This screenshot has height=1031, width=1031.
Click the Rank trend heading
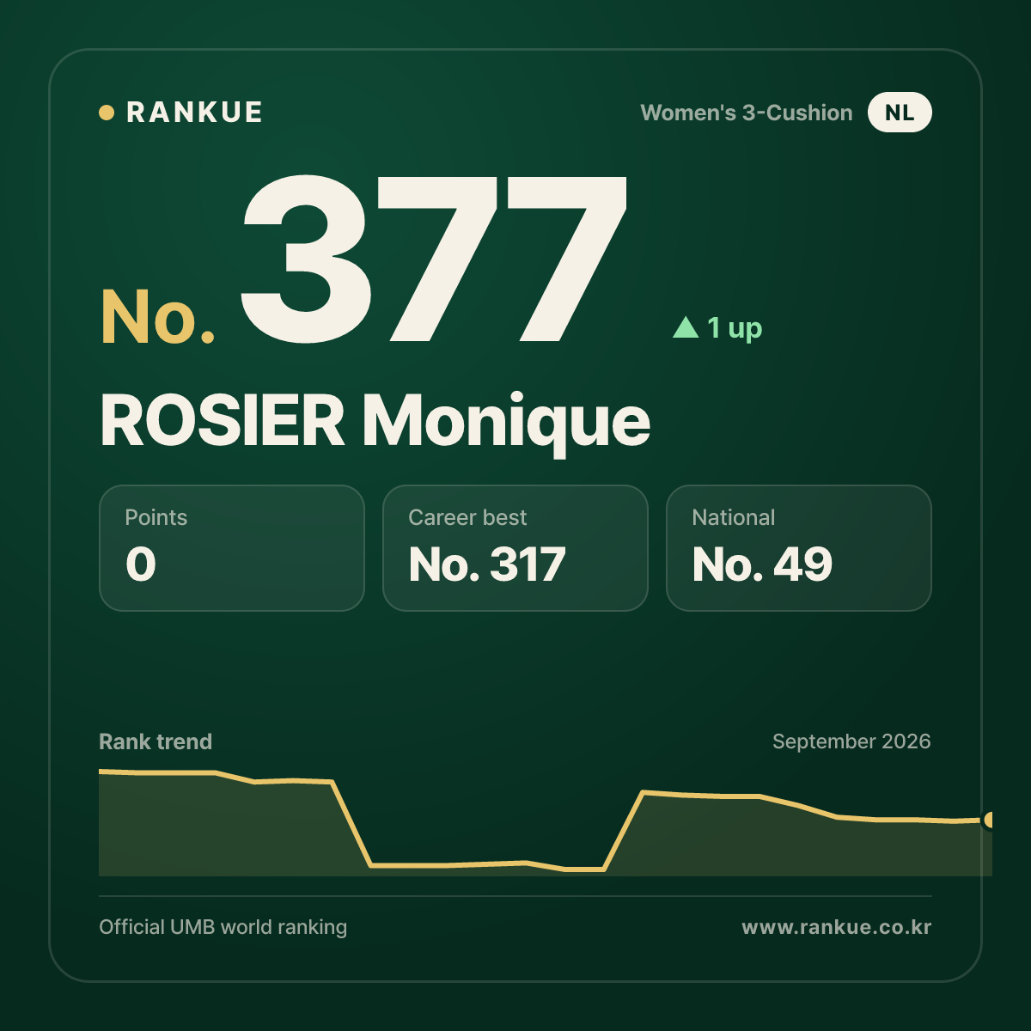(156, 741)
